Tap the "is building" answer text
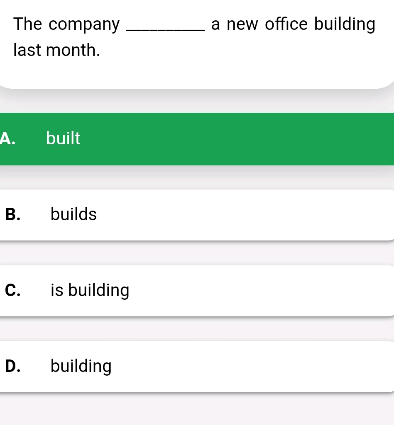394x425 pixels. point(90,290)
